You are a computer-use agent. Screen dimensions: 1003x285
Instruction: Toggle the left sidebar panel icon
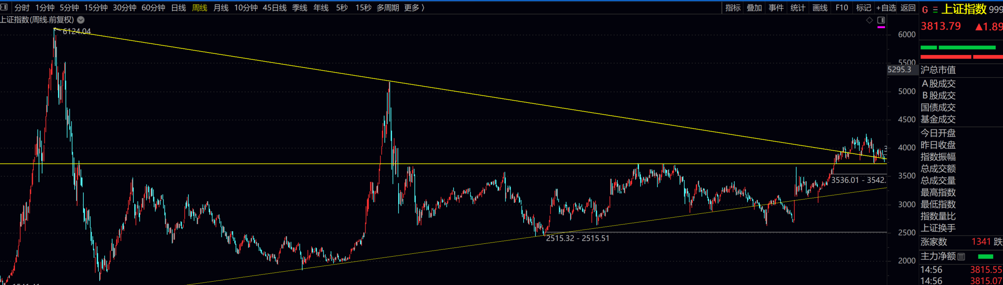click(4, 7)
